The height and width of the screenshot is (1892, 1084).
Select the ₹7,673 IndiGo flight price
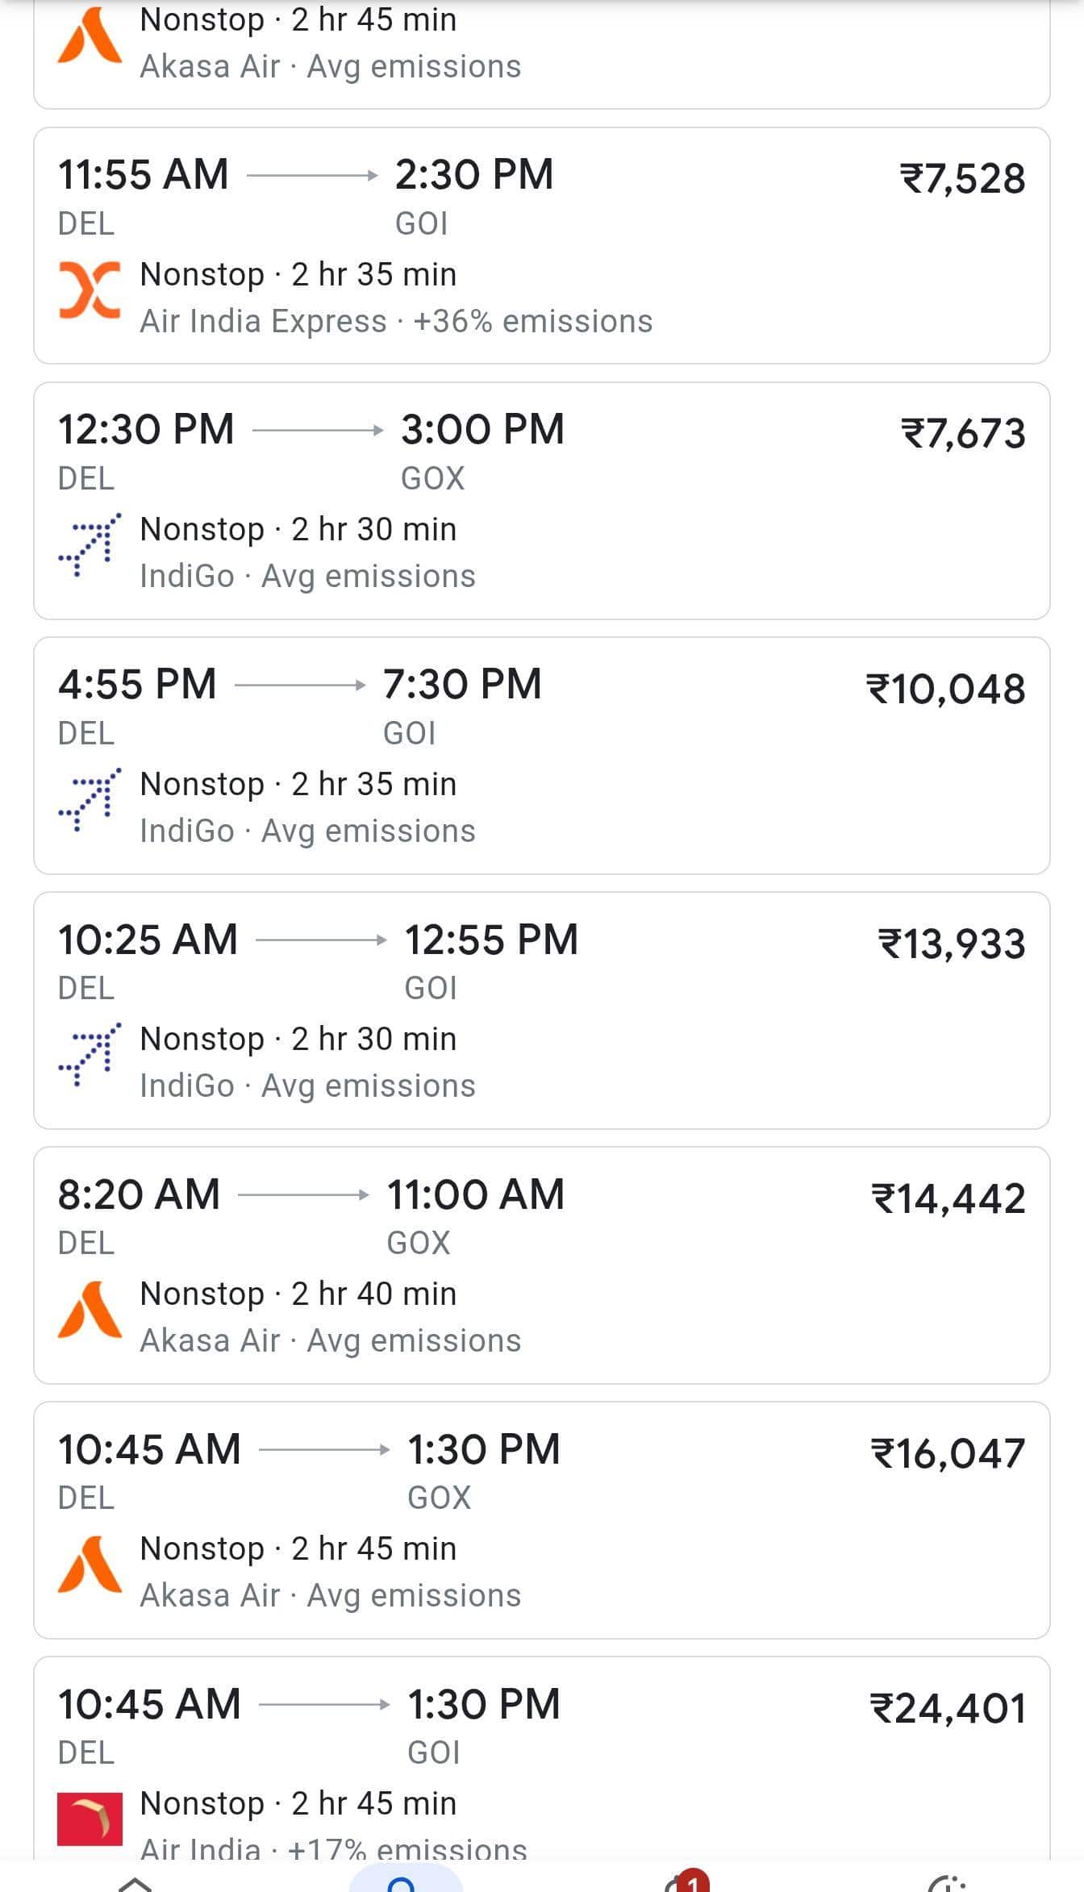click(x=963, y=434)
